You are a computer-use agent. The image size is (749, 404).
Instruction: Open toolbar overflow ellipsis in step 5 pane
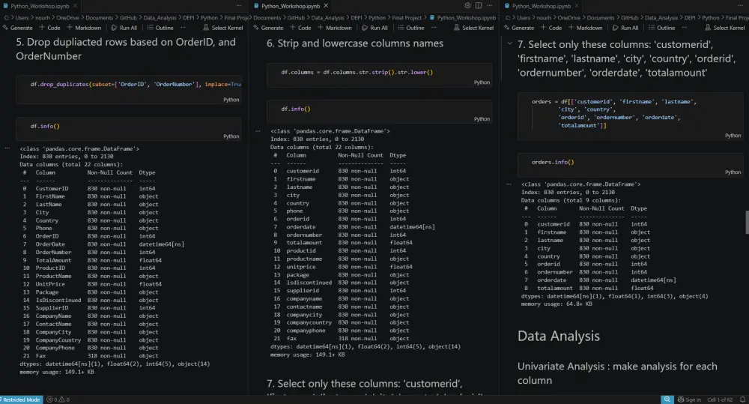pos(183,28)
